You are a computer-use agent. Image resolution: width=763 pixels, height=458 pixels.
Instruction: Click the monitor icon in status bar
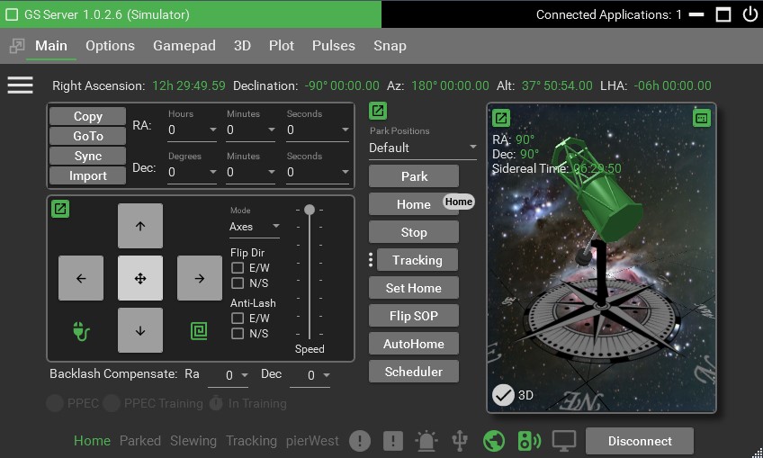coord(564,441)
